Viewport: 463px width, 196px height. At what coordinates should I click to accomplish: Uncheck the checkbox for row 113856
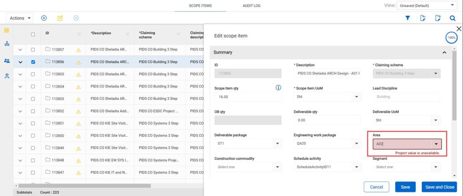(x=33, y=62)
